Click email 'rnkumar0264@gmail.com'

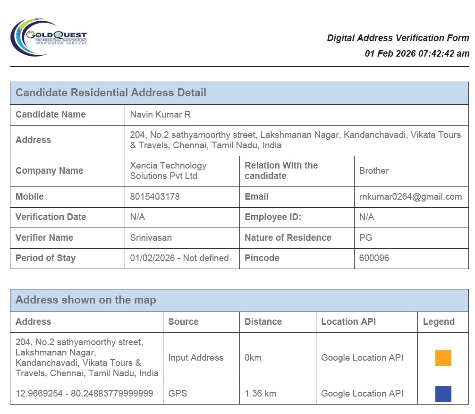click(x=410, y=197)
